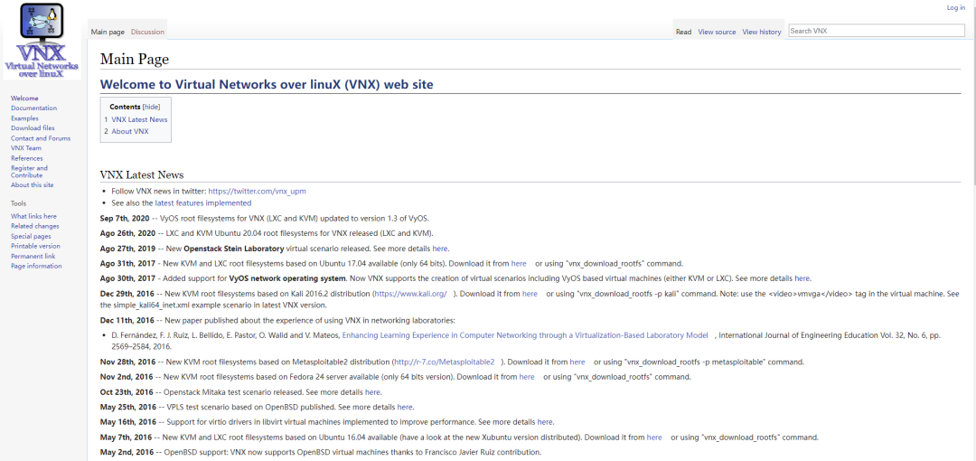The height and width of the screenshot is (461, 976).
Task: Open Printable version link
Action: (35, 246)
